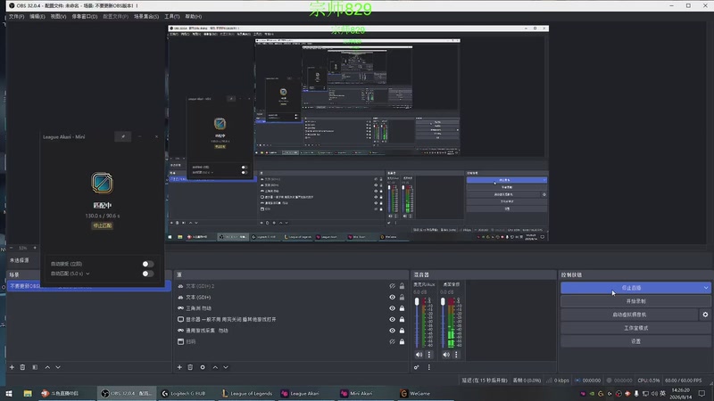714x401 pixels.
Task: Enable auto-match toggle in League Akari Mini
Action: pyautogui.click(x=147, y=274)
